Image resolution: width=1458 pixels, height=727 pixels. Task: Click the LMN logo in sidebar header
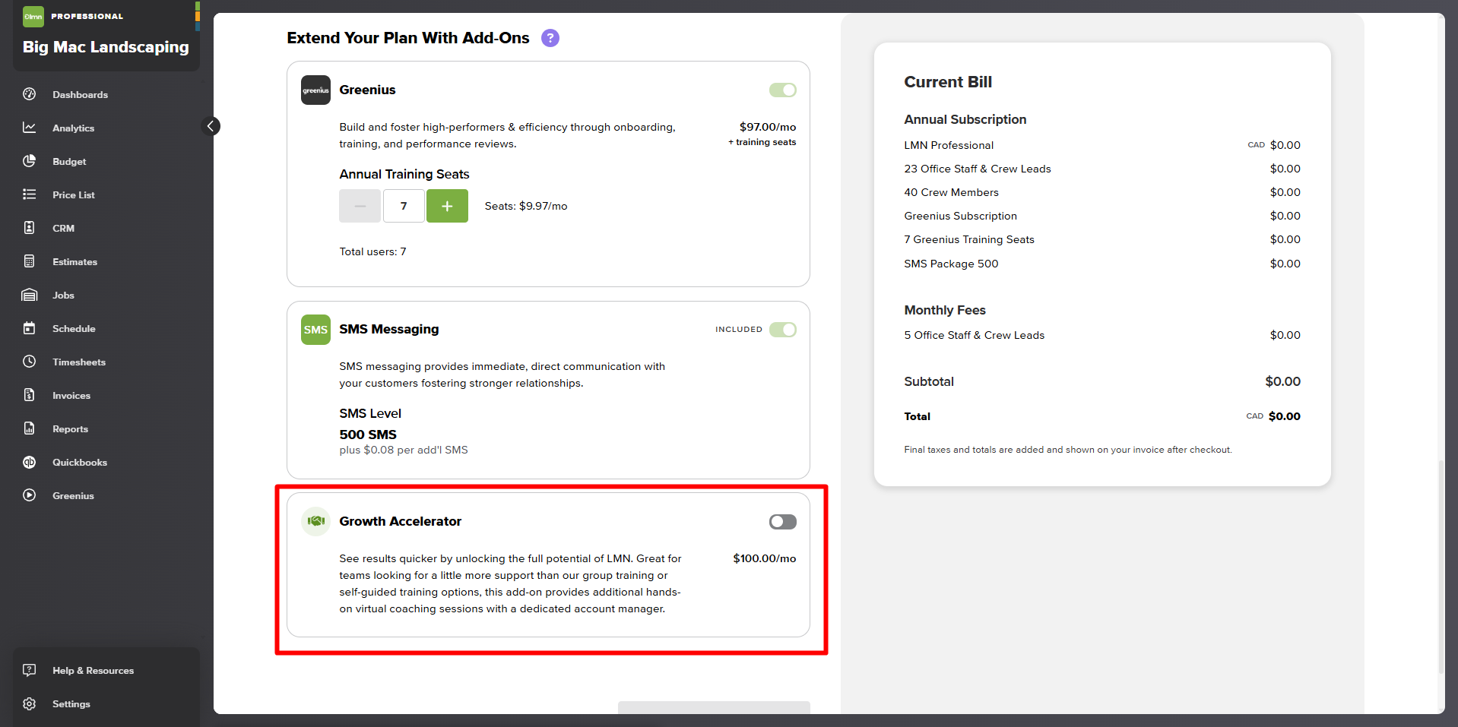[33, 16]
